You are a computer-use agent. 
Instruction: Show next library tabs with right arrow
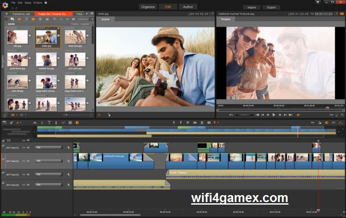click(87, 14)
